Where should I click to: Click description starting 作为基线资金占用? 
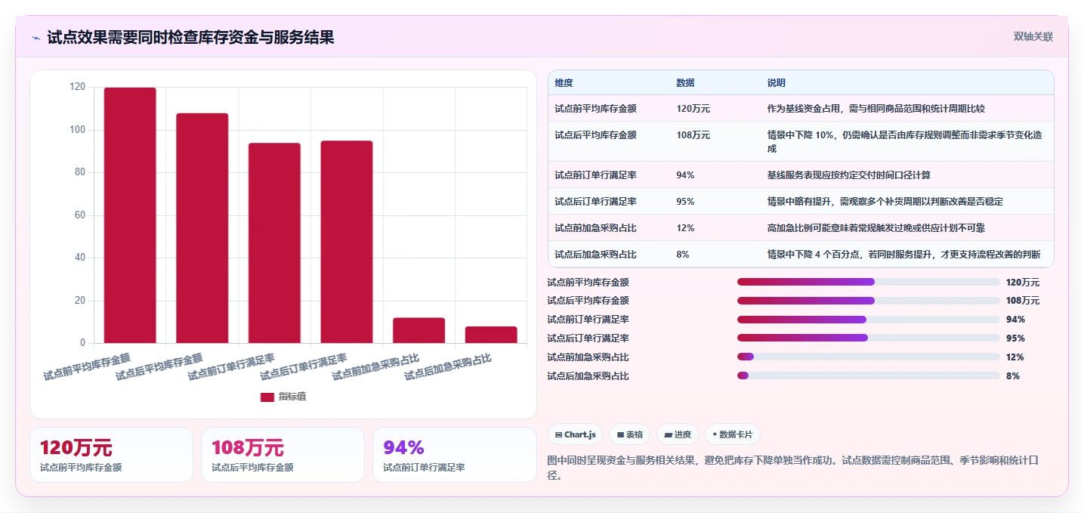[876, 108]
